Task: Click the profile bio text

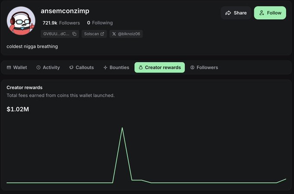Action: [x=32, y=47]
